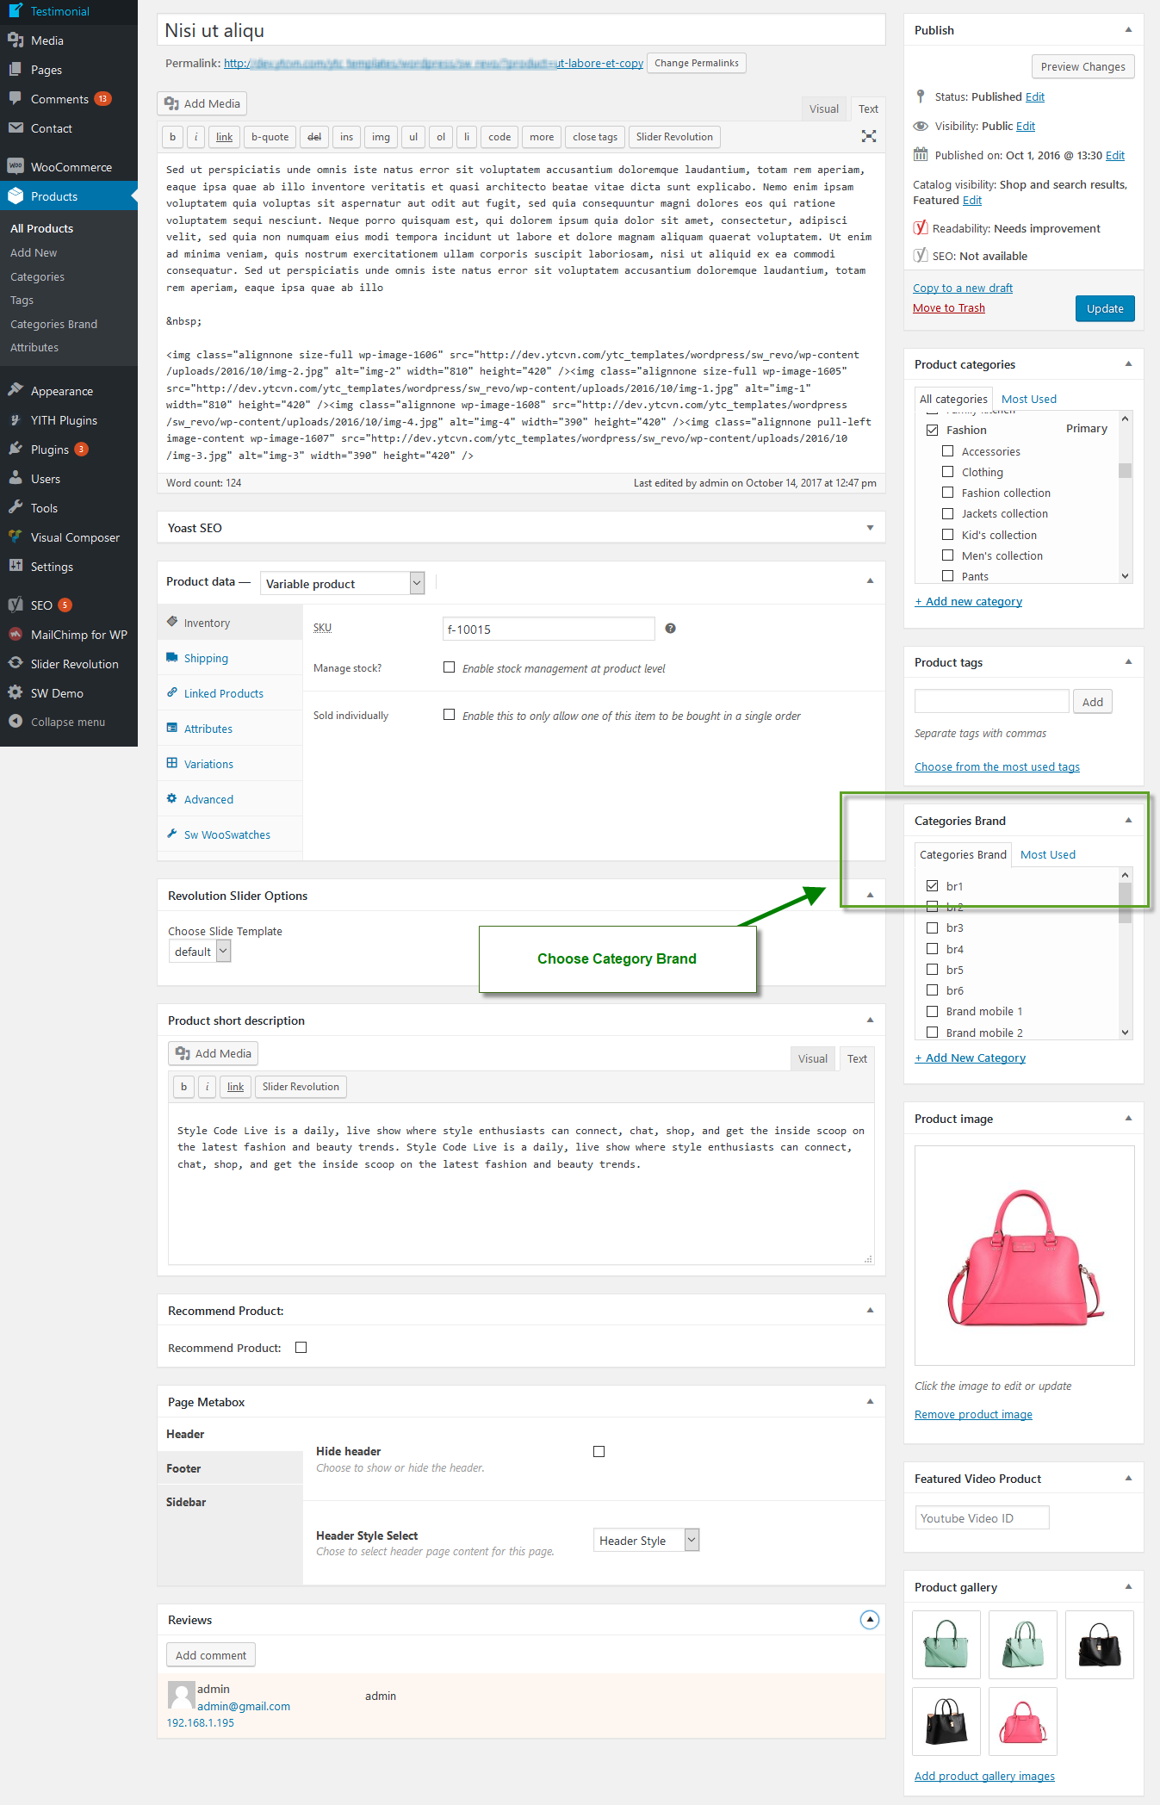Collapse the Reviews panel

click(870, 1619)
